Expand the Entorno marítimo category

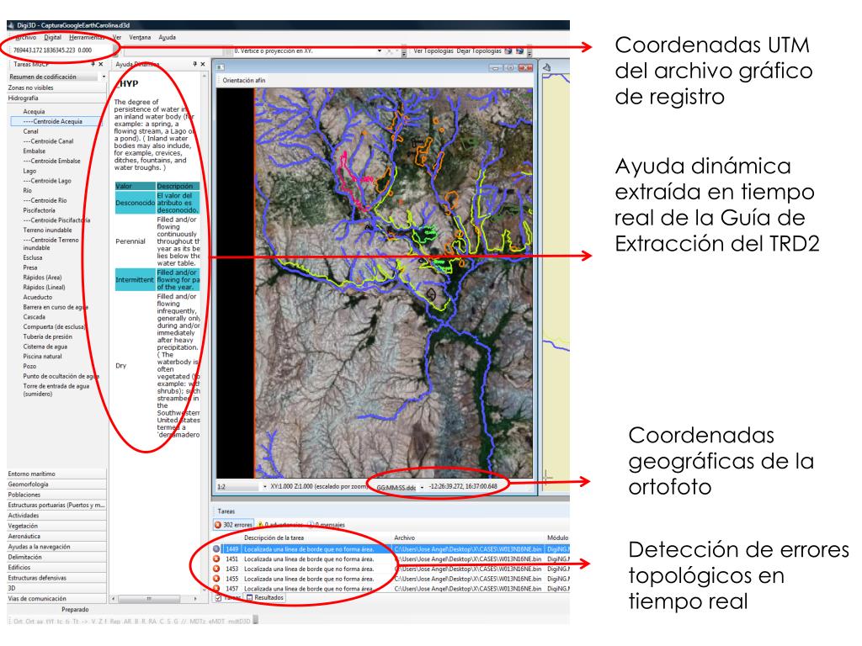click(x=56, y=474)
